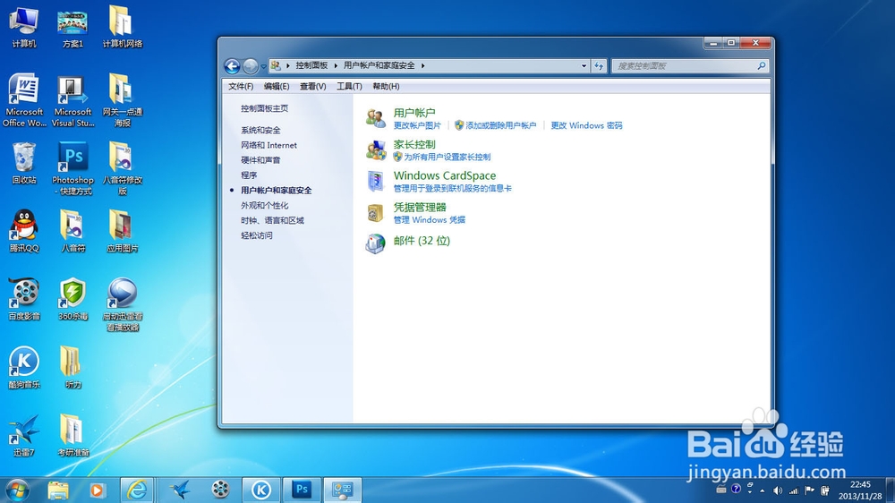This screenshot has width=895, height=503.
Task: Click the Action Center flag tray icon
Action: (x=809, y=490)
